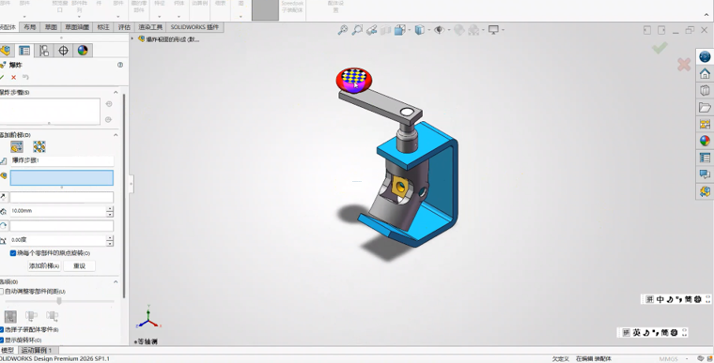Screen dimensions: 714x363
Task: Switch to the 草图 (Sketch) ribbon tab
Action: pos(51,27)
